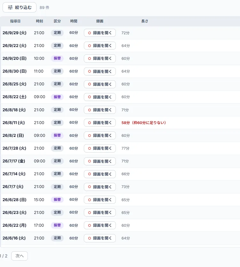Viewport: 240px width, 267px height.
Task: Click the 1 / 2 page indicator
Action: pos(4,256)
